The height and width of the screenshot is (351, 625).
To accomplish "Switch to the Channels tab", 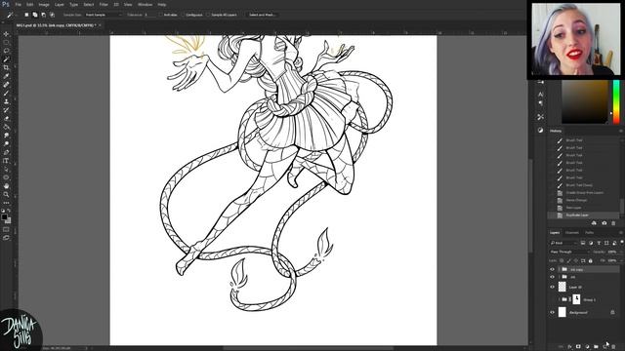I will [572, 232].
